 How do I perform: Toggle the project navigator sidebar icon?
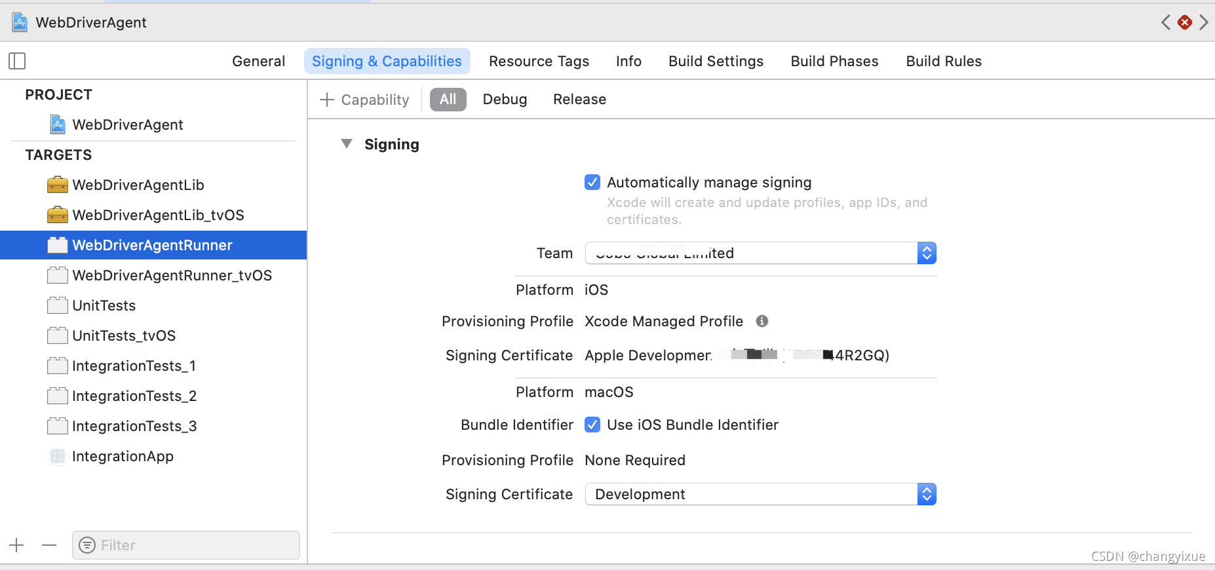tap(17, 61)
